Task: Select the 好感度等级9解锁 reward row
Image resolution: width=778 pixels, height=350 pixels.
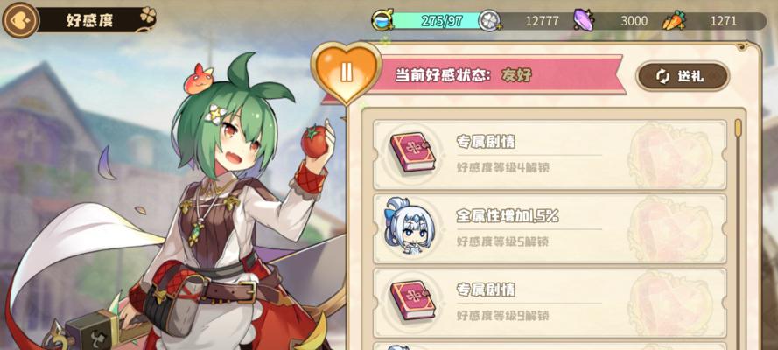Action: tap(550, 302)
